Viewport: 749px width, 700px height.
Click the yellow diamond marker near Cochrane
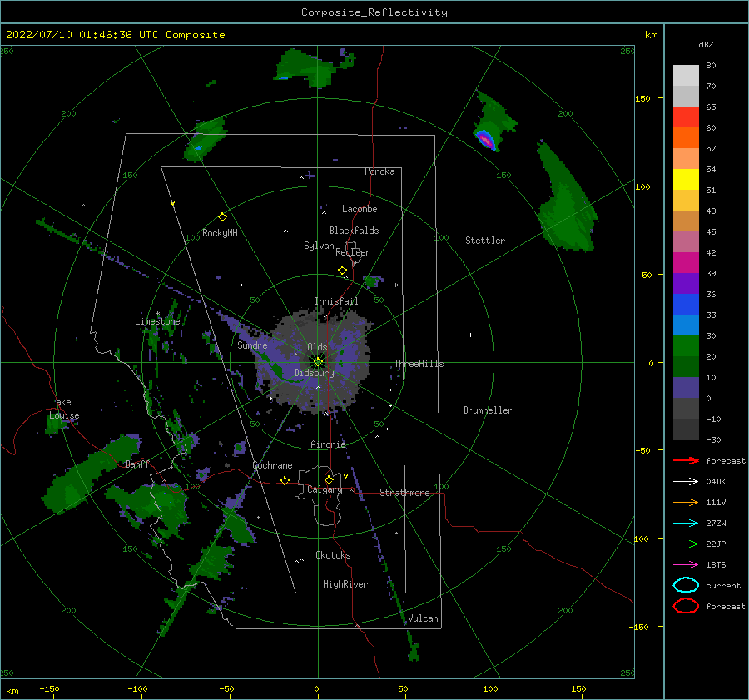click(x=285, y=480)
